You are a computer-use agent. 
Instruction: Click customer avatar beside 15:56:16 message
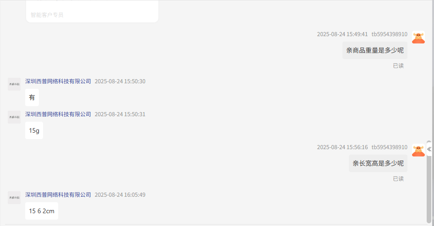[418, 150]
